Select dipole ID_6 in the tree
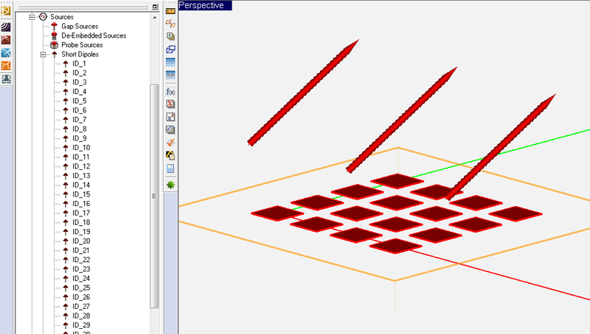The width and height of the screenshot is (590, 334). click(80, 110)
